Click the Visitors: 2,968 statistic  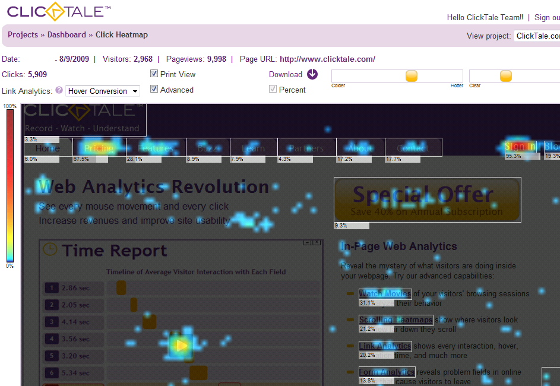(x=128, y=59)
